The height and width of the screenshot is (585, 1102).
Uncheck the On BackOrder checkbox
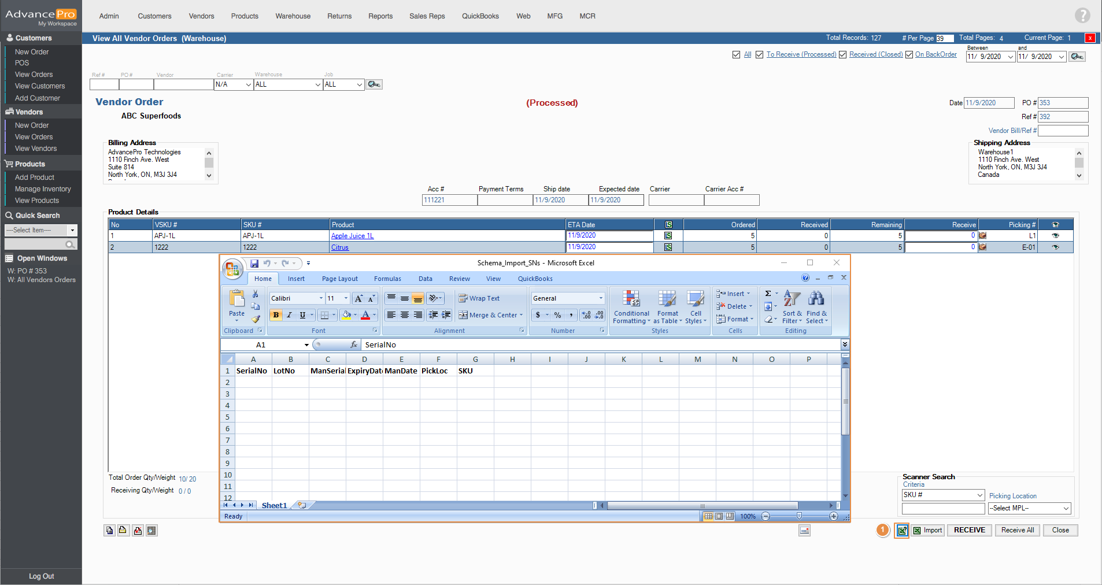[909, 55]
